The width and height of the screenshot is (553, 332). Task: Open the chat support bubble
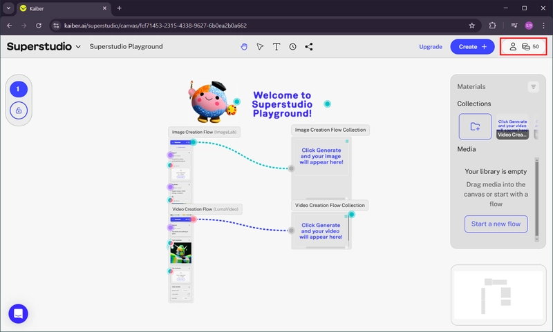point(19,313)
